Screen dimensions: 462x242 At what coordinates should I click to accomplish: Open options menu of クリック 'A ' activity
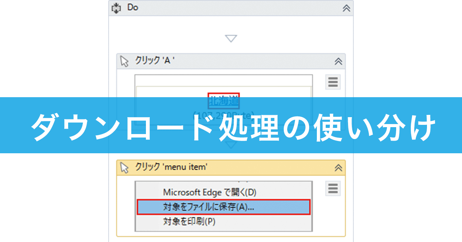[x=333, y=82]
